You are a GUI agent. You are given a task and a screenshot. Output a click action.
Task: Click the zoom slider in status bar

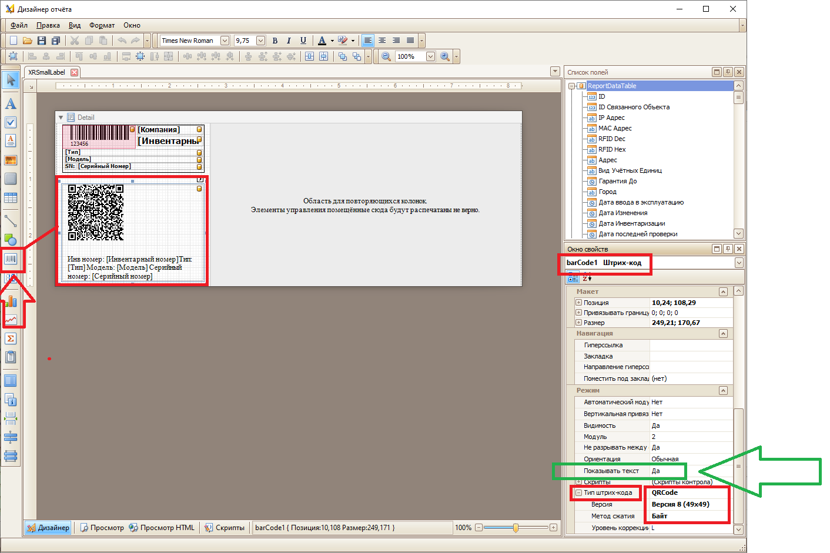click(x=516, y=528)
